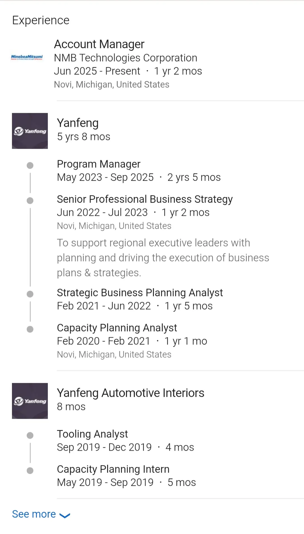This screenshot has width=304, height=534.
Task: Open Senior Professional Business Strategy role
Action: (x=145, y=199)
